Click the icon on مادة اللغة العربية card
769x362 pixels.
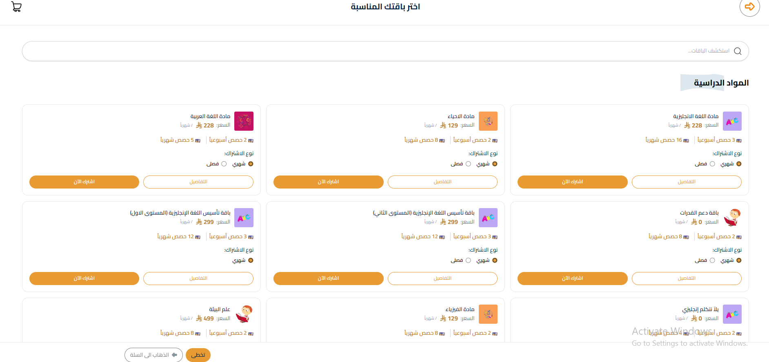244,121
